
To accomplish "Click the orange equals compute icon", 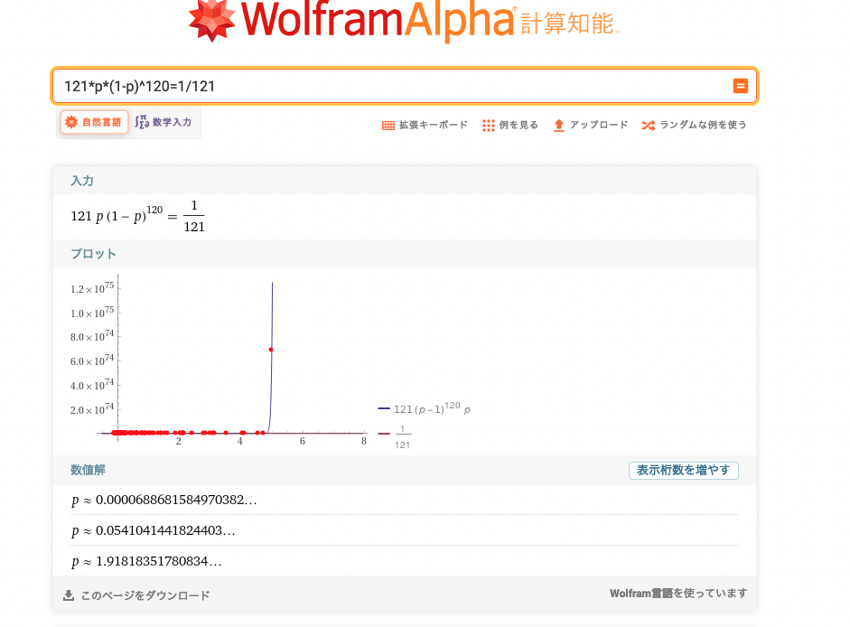I will pyautogui.click(x=741, y=86).
